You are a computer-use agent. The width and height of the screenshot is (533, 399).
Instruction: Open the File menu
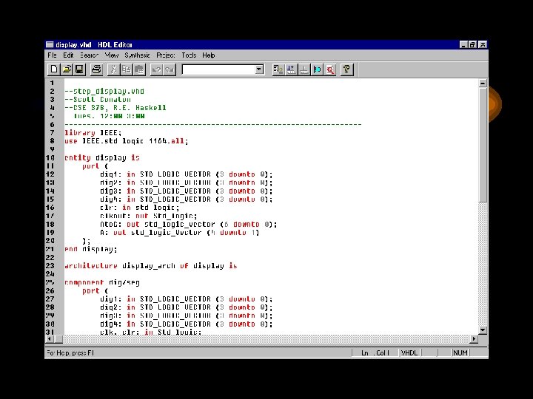pyautogui.click(x=52, y=55)
